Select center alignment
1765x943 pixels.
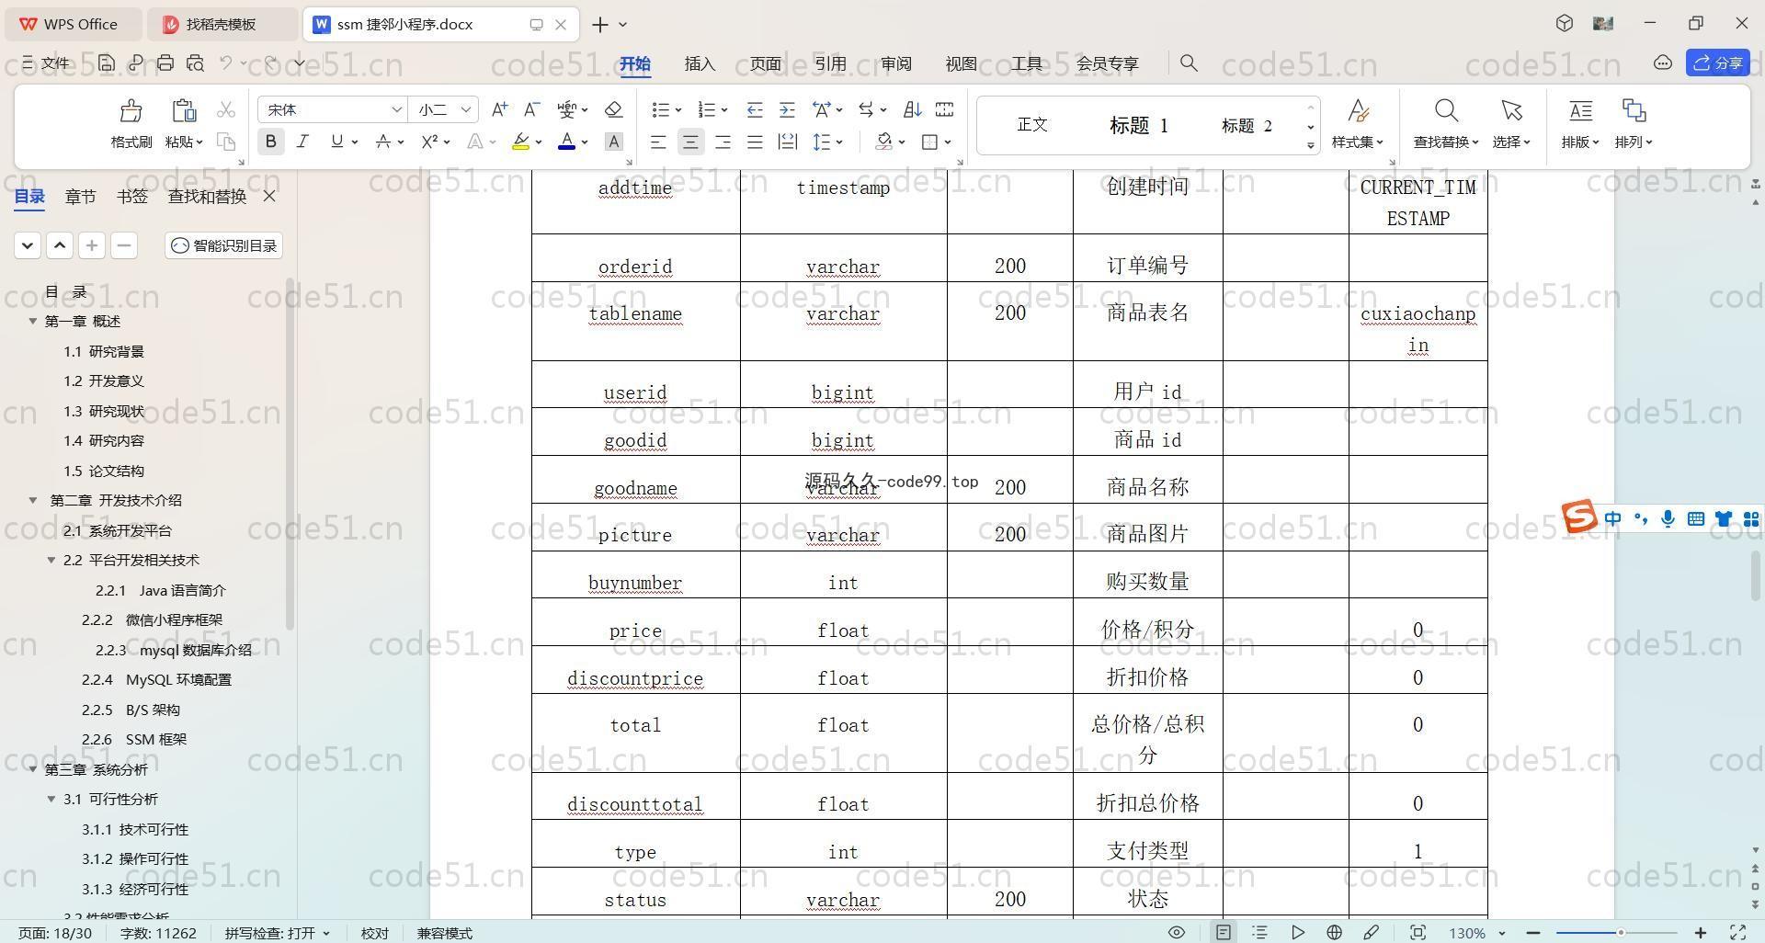point(690,142)
